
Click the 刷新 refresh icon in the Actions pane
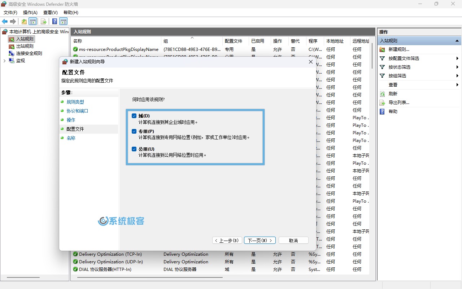coord(383,94)
